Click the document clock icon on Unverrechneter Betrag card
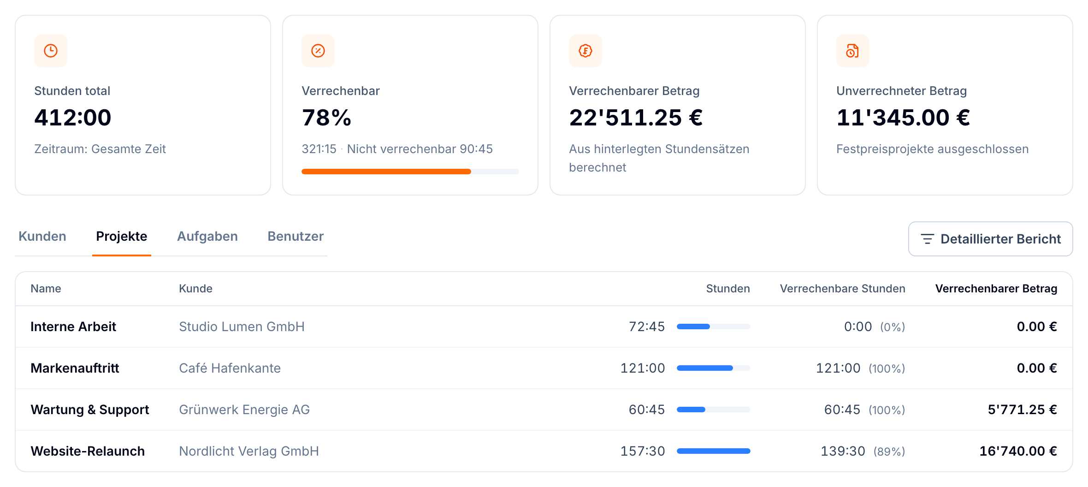1088x487 pixels. click(x=853, y=51)
